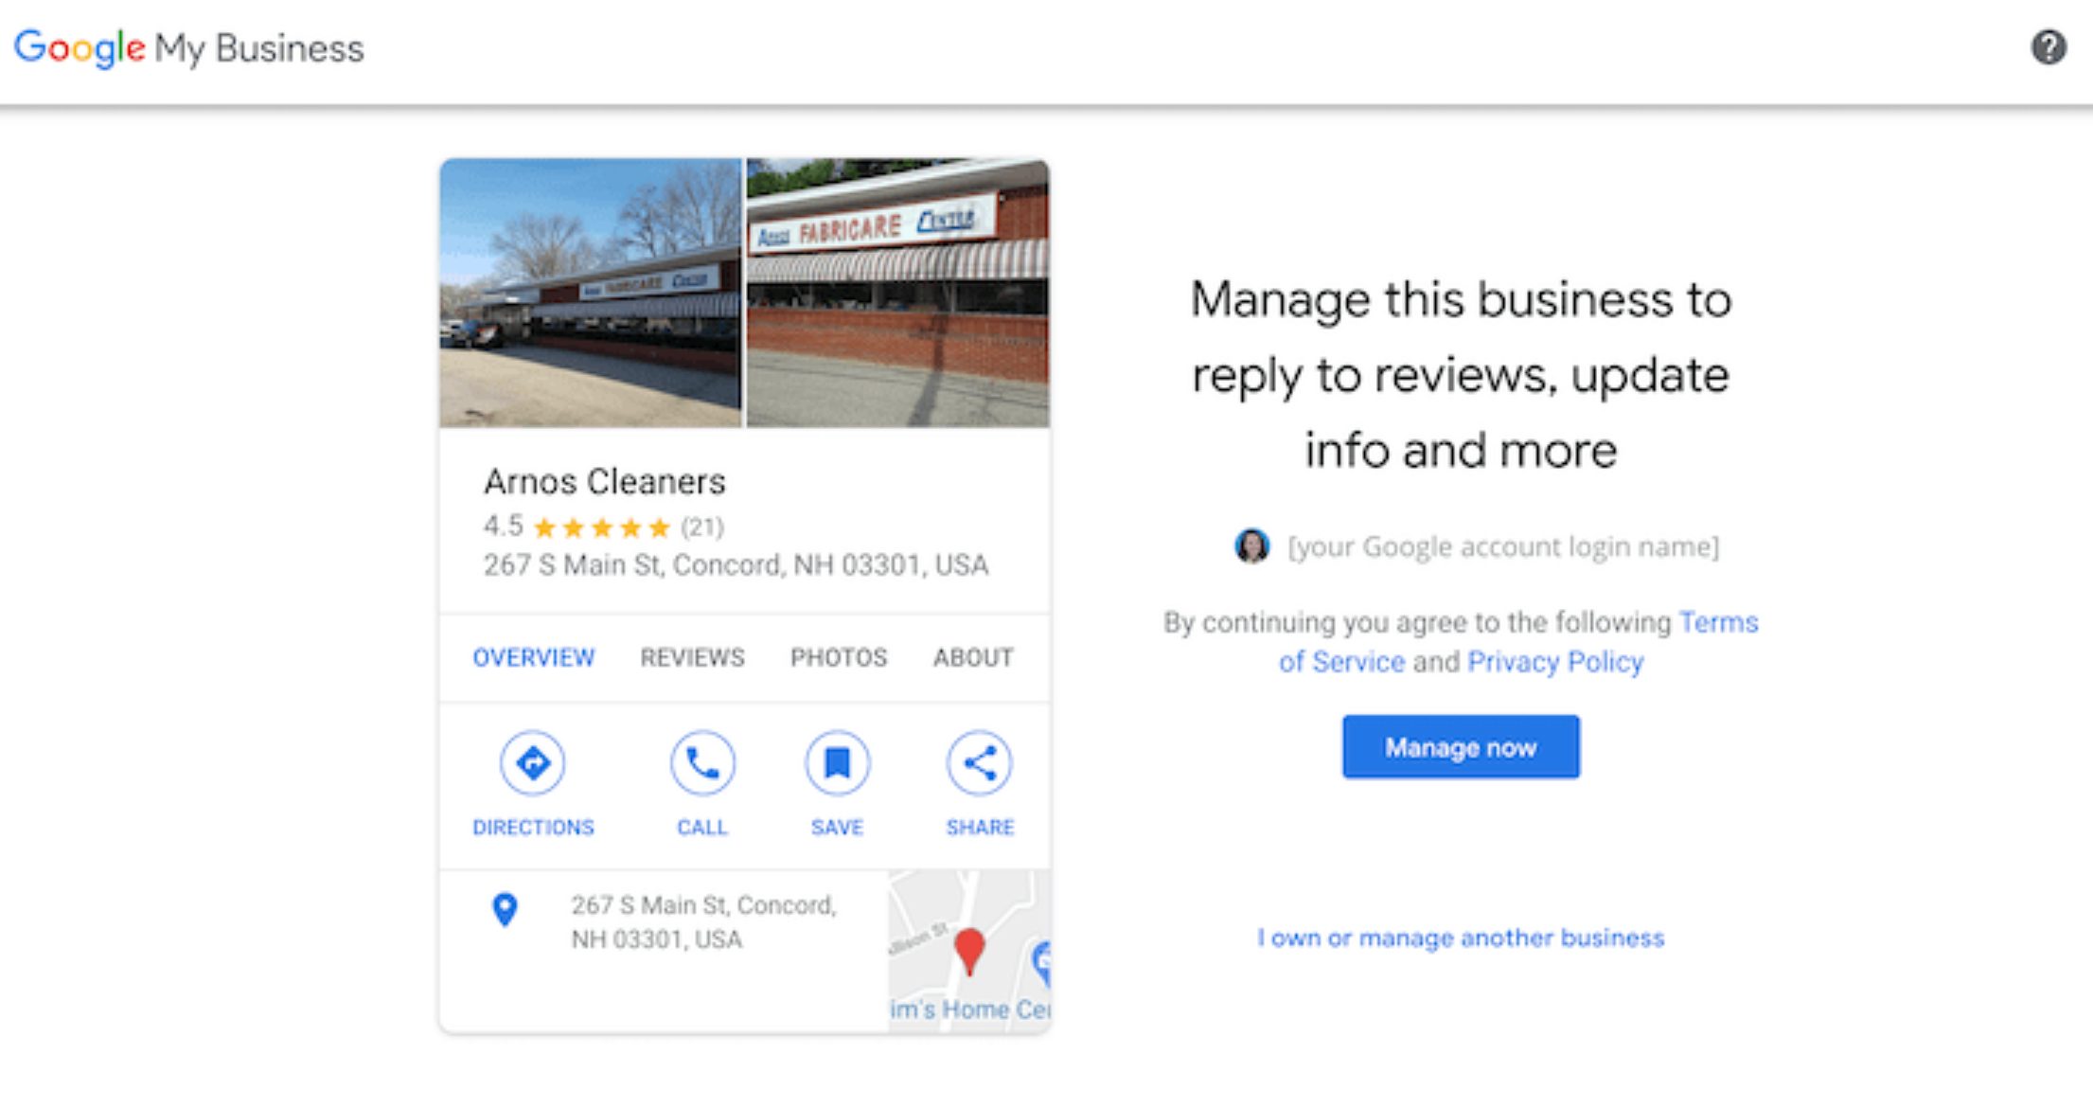Viewport: 2093px width, 1107px height.
Task: Open the Terms of Service link
Action: [1717, 622]
